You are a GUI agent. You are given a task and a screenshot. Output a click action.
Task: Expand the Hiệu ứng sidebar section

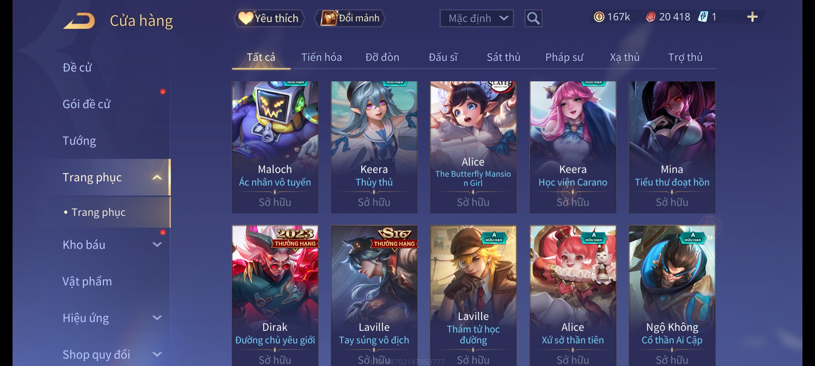point(157,318)
